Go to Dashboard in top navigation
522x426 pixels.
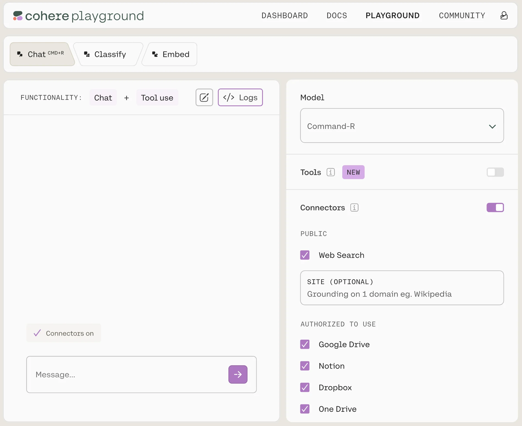[285, 15]
